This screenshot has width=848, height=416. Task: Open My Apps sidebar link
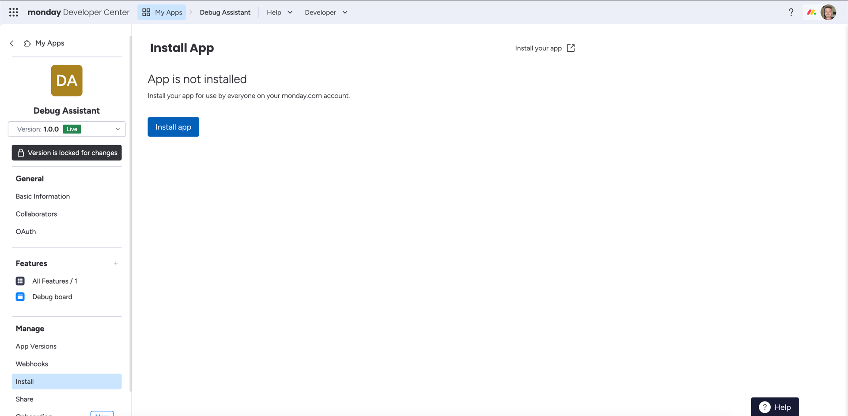[50, 43]
